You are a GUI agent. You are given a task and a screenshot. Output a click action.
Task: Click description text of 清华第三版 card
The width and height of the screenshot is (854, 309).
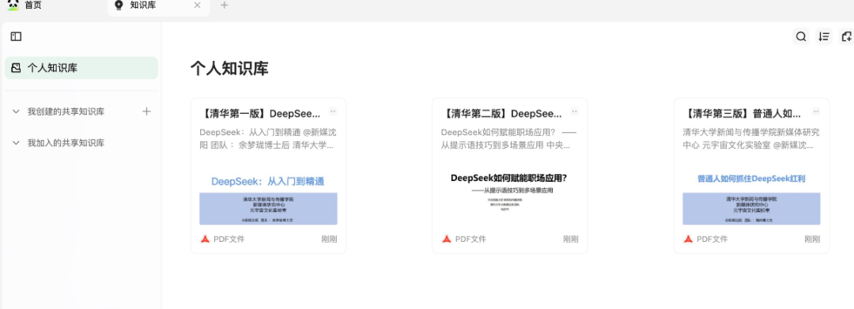(x=751, y=139)
